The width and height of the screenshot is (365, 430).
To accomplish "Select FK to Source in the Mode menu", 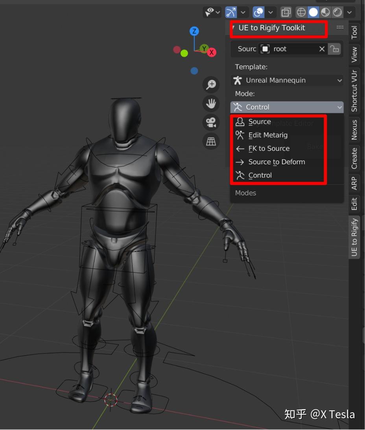I will [268, 148].
